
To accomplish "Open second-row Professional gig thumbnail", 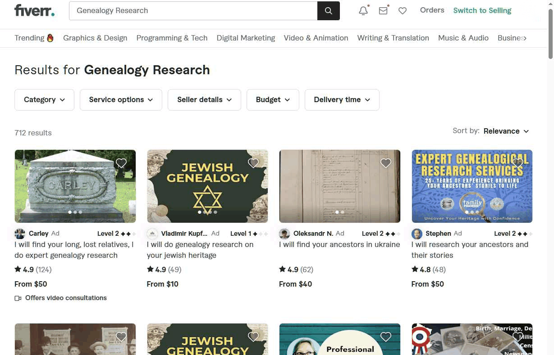I will pyautogui.click(x=340, y=339).
